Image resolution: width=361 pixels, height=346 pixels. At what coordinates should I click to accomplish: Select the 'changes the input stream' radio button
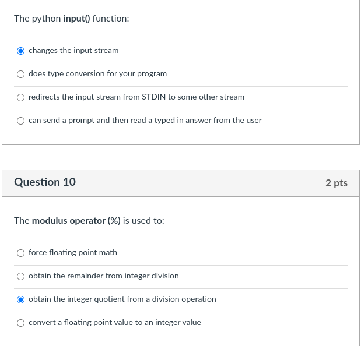tap(20, 51)
